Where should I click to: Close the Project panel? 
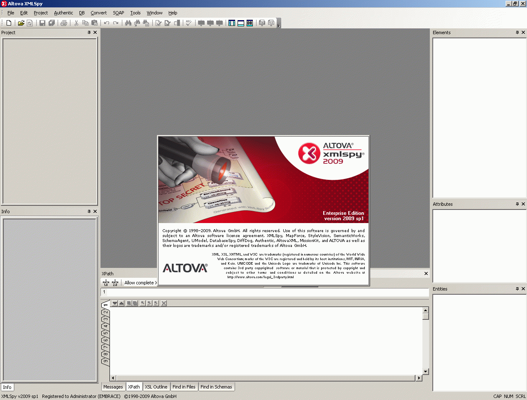[x=95, y=33]
